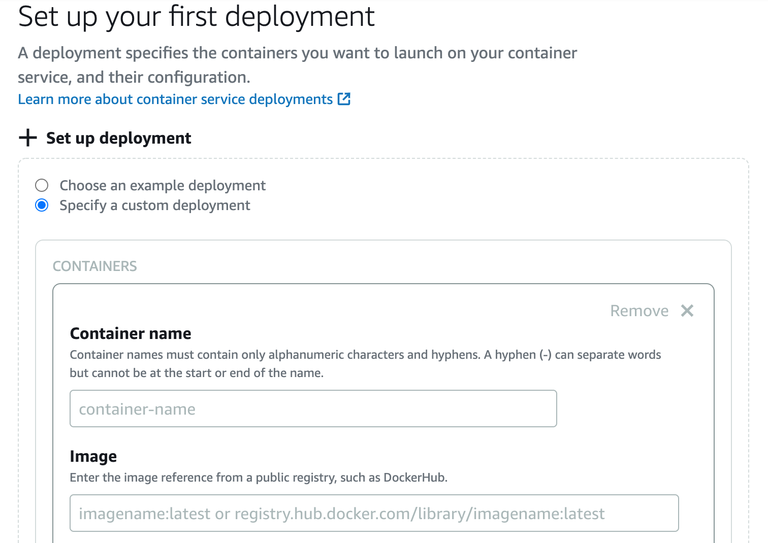
Task: Click the container naming rules hint text
Action: pyautogui.click(x=365, y=363)
